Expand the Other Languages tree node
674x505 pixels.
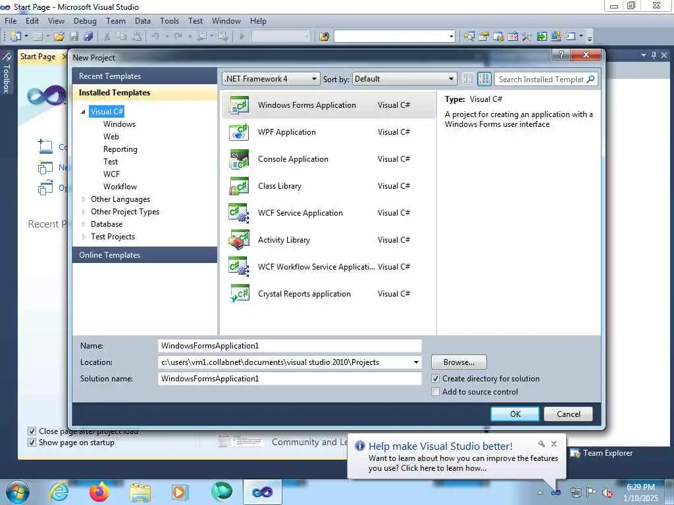click(x=84, y=199)
